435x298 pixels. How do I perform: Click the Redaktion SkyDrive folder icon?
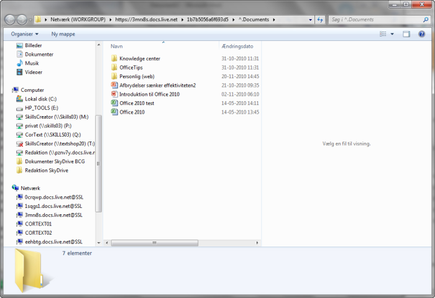pyautogui.click(x=19, y=171)
